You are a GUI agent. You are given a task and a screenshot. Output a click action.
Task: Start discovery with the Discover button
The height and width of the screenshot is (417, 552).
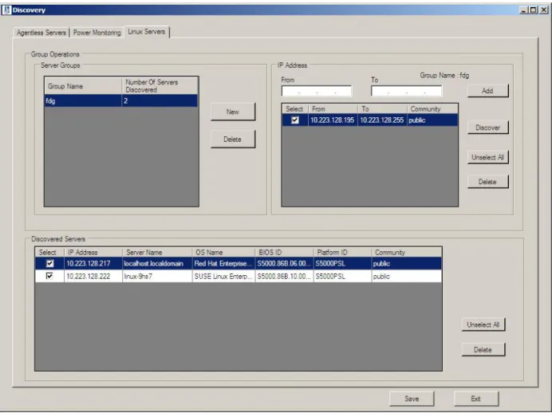[x=487, y=128]
